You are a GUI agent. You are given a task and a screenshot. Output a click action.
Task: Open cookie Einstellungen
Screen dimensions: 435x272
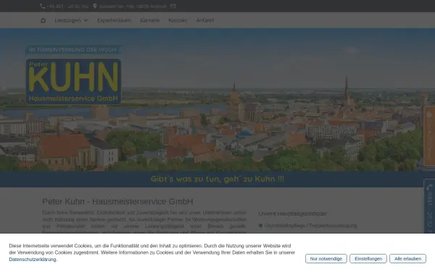tap(368, 258)
